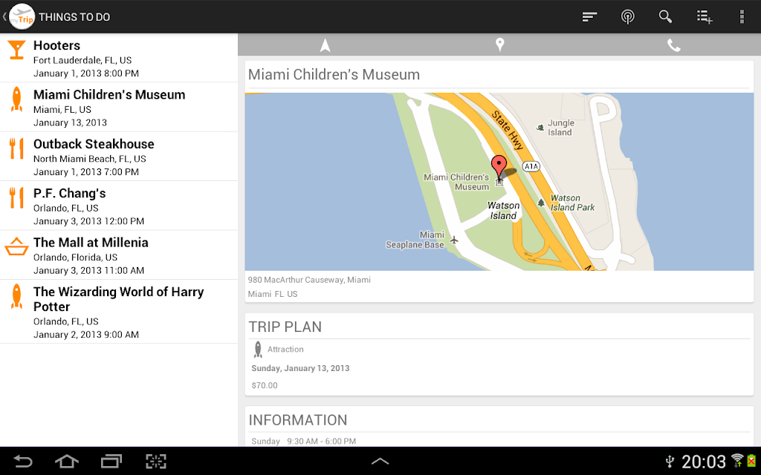Click the Watson Island label on map
Screen dimensions: 761x475
tap(503, 211)
